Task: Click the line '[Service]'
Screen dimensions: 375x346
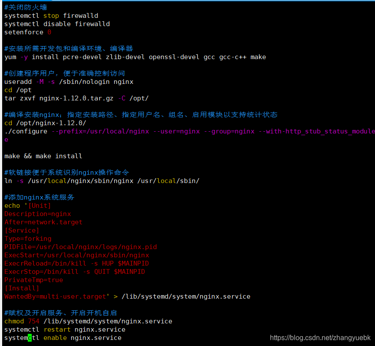Action: [22, 230]
